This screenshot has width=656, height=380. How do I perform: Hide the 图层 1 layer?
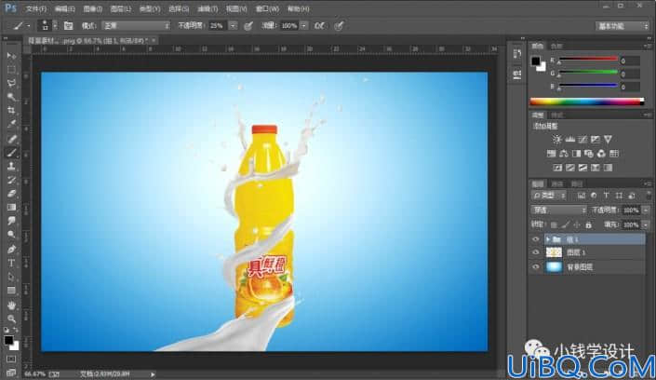coord(536,252)
